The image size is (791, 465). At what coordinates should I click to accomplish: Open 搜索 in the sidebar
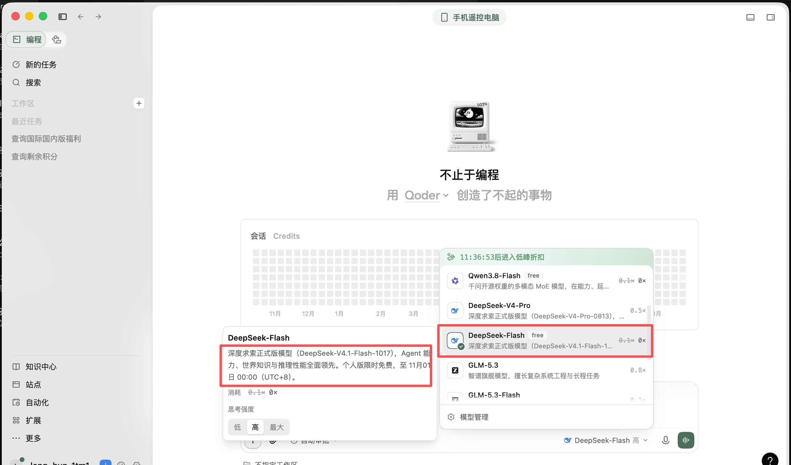coord(27,83)
